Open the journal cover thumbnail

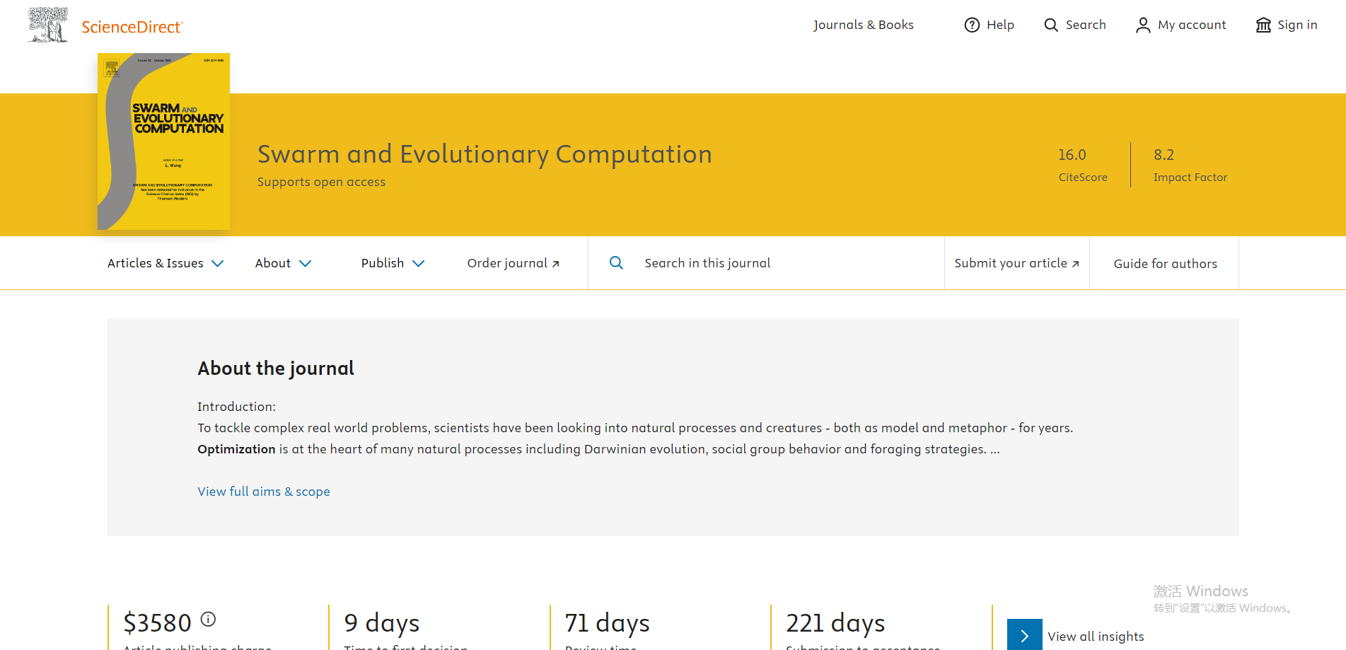coord(163,141)
